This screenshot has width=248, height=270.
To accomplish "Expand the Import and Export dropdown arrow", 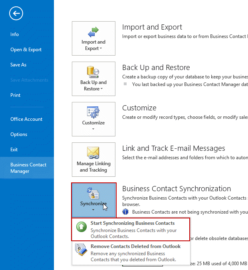I will pyautogui.click(x=101, y=48).
